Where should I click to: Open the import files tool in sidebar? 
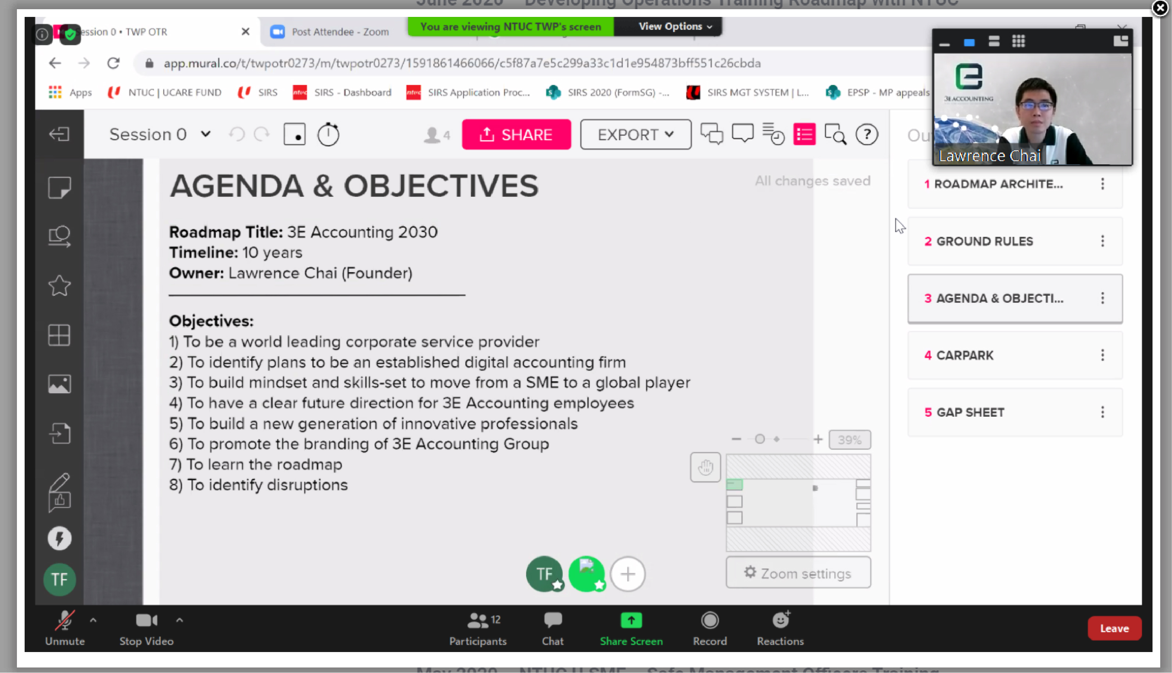(x=59, y=434)
